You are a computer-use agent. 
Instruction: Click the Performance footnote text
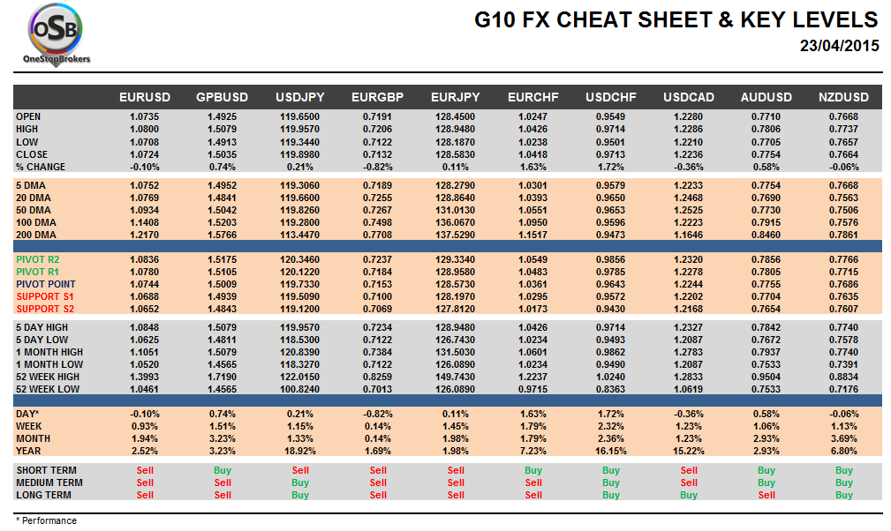click(x=49, y=520)
